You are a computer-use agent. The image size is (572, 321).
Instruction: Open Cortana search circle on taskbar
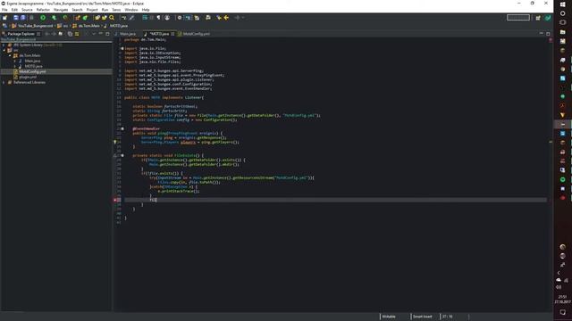562,13
